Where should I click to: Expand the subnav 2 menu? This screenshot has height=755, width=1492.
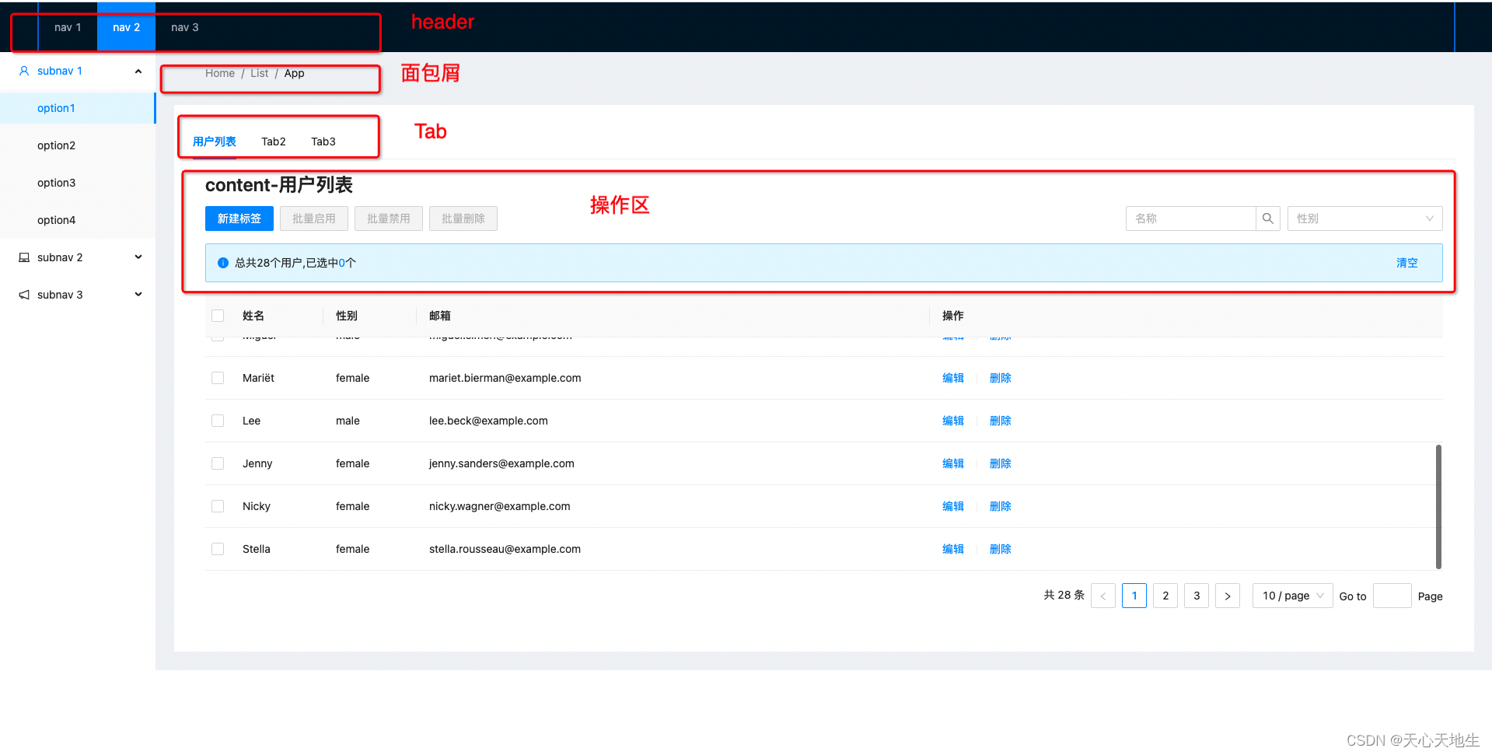138,257
